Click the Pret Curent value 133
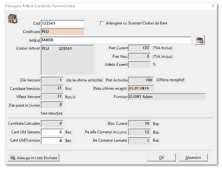This screenshot has width=222, height=169. tap(139, 48)
